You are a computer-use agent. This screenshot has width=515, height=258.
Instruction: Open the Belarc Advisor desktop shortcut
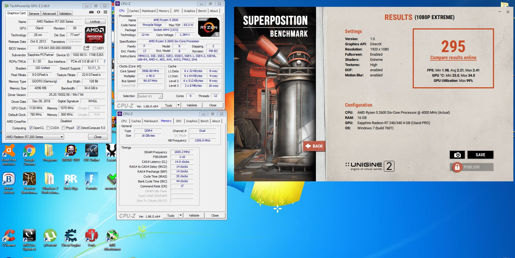9,183
